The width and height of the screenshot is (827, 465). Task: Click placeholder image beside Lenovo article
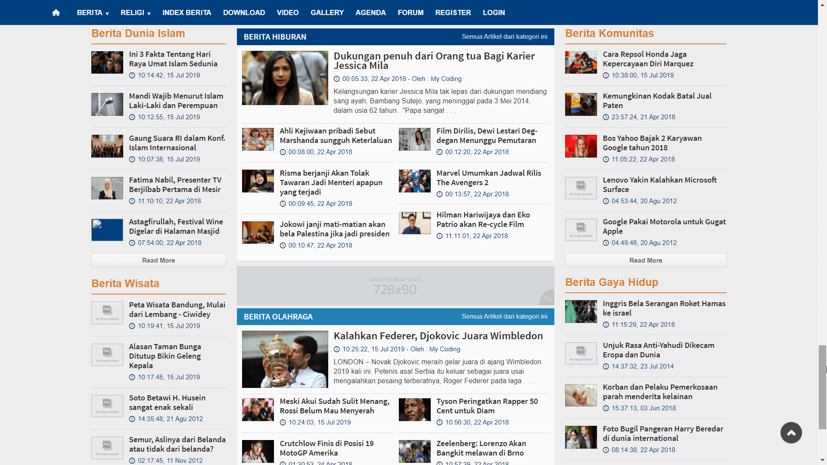581,188
